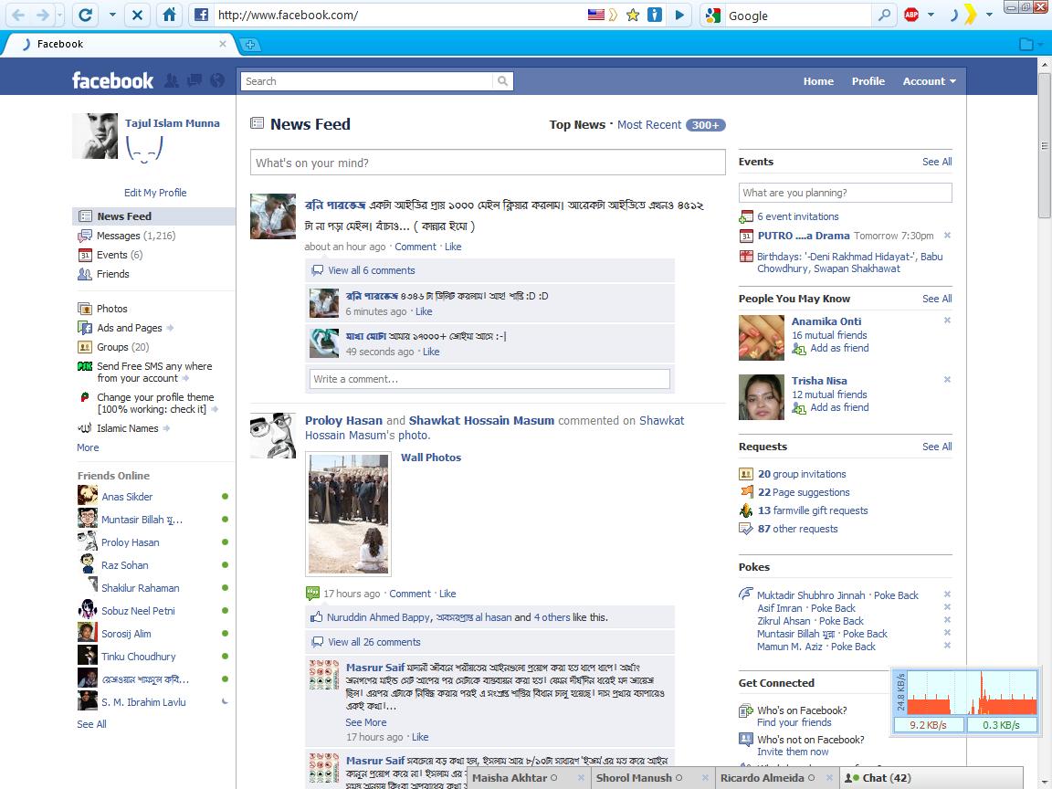Expand the More link in left sidebar
Viewport: 1052px width, 789px height.
coord(88,447)
